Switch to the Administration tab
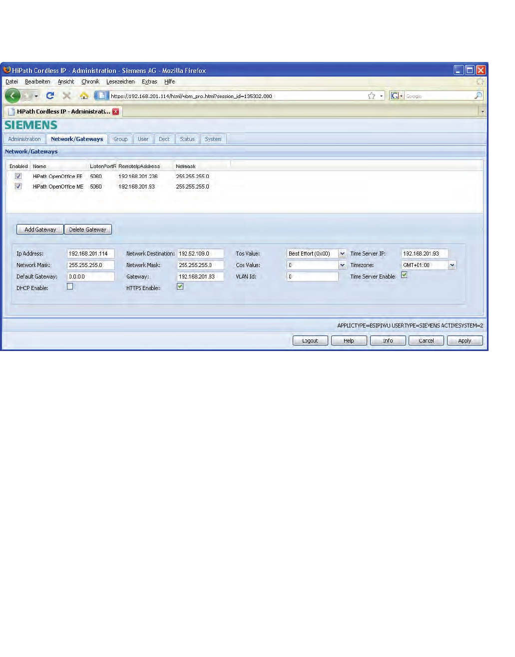Viewport: 515px width, 657px height. tap(24, 139)
